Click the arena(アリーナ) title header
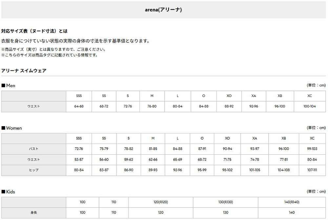This screenshot has width=328, height=220. pos(163,10)
